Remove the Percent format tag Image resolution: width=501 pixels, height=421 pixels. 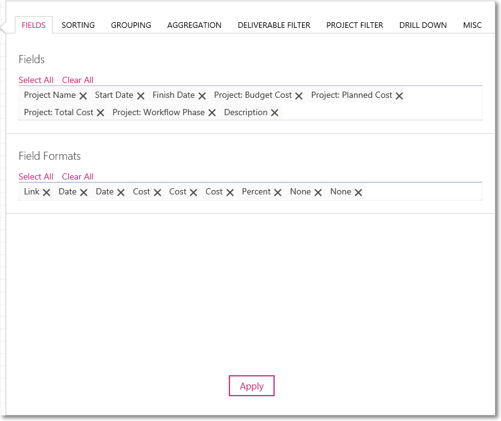278,193
